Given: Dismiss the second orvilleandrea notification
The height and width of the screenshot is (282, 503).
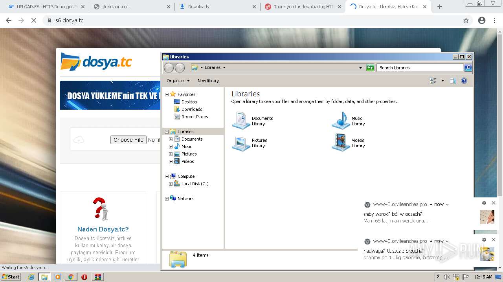Looking at the screenshot, I should [494, 240].
